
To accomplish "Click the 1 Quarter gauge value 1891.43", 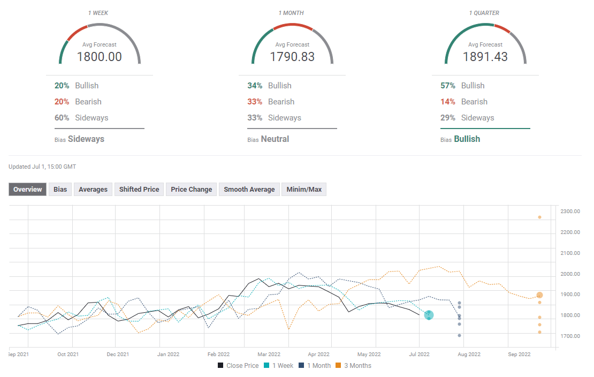I will click(x=485, y=57).
